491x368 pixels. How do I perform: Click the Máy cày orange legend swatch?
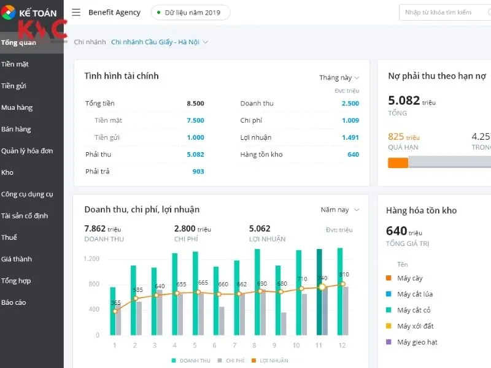point(389,278)
